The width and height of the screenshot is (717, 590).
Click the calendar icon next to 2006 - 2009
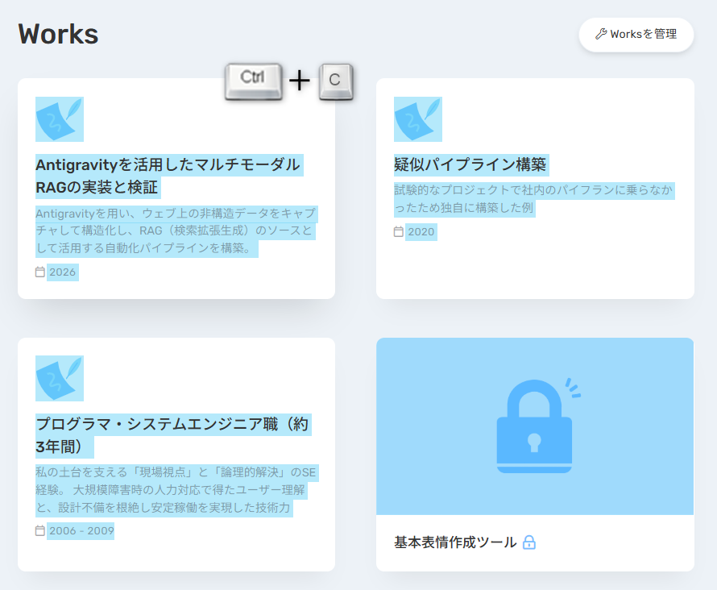[x=40, y=530]
